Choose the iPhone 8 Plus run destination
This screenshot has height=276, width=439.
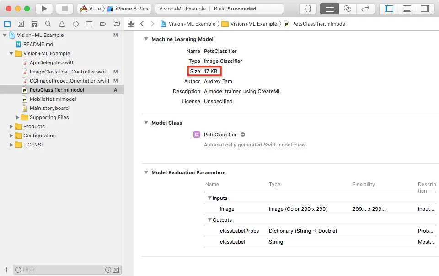(128, 9)
